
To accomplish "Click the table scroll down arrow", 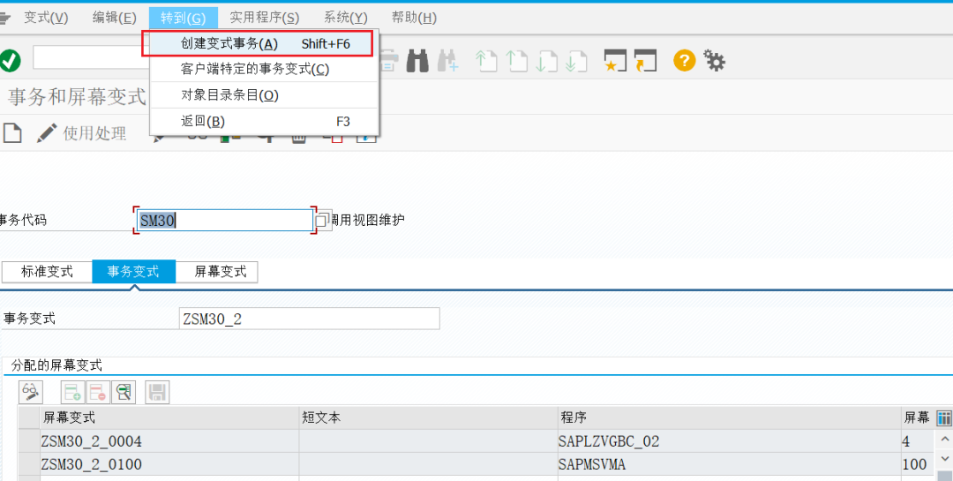I will pyautogui.click(x=944, y=458).
